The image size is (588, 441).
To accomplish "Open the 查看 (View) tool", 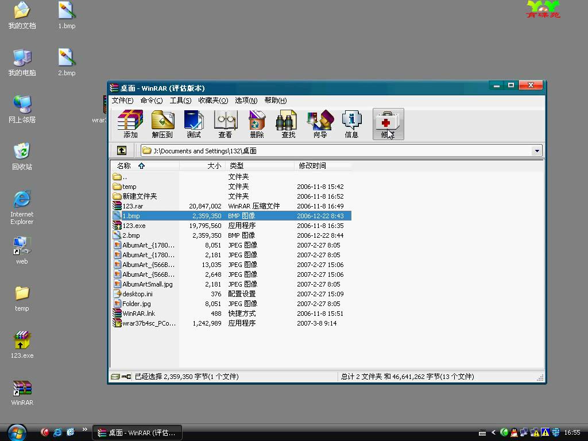I will pyautogui.click(x=225, y=124).
